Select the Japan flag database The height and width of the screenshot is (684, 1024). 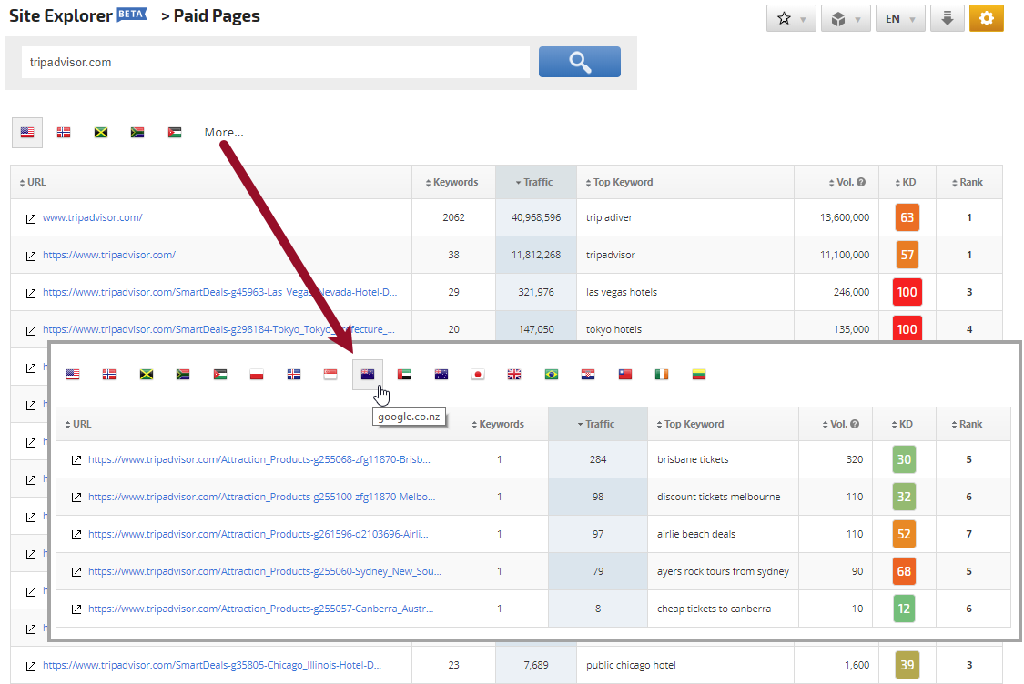(x=478, y=374)
